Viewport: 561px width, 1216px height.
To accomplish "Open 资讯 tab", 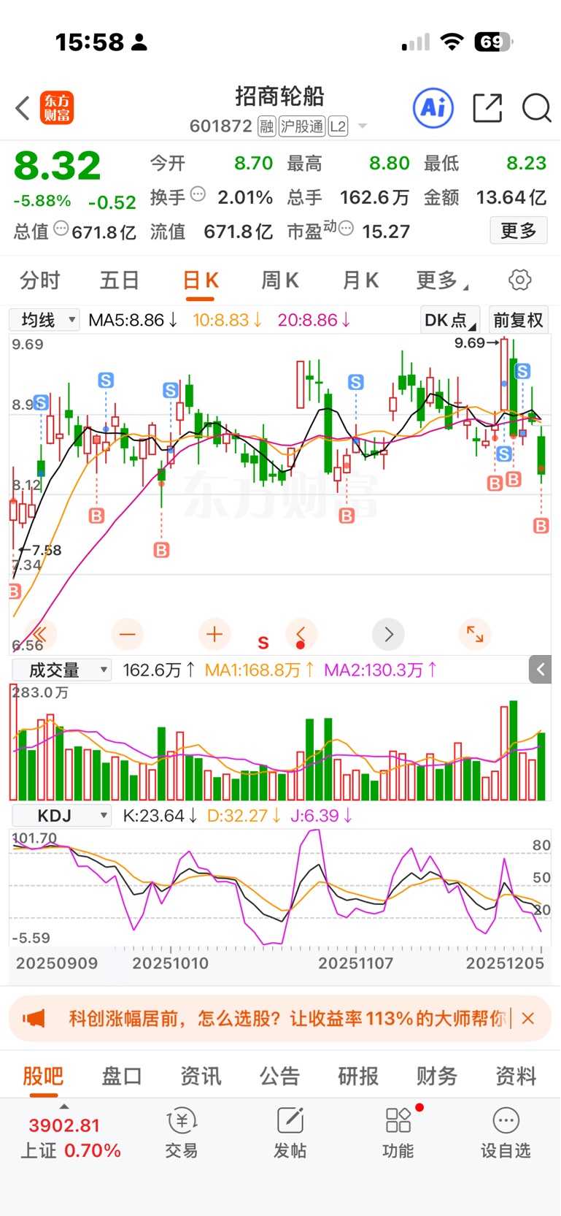I will (201, 1076).
